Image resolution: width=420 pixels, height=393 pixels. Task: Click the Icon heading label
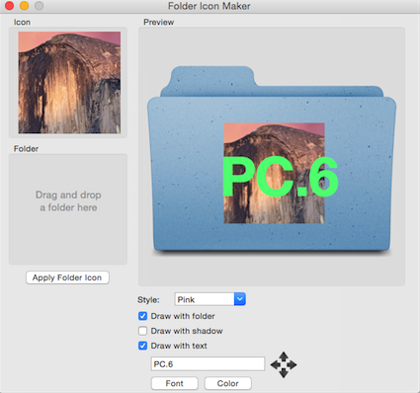tap(22, 22)
